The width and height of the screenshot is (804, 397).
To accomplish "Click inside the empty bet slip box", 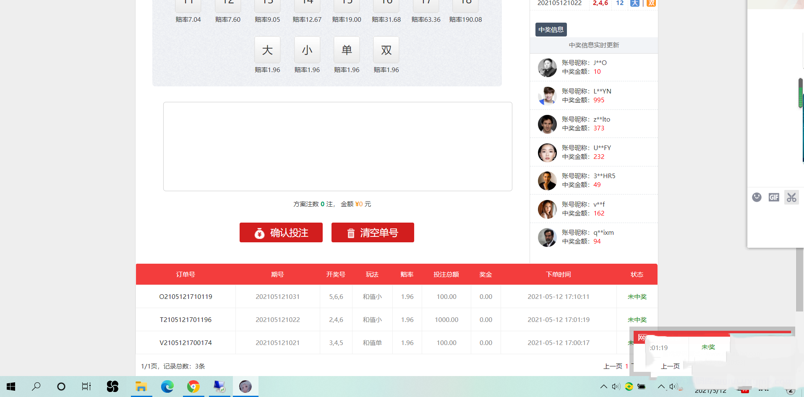I will 337,146.
